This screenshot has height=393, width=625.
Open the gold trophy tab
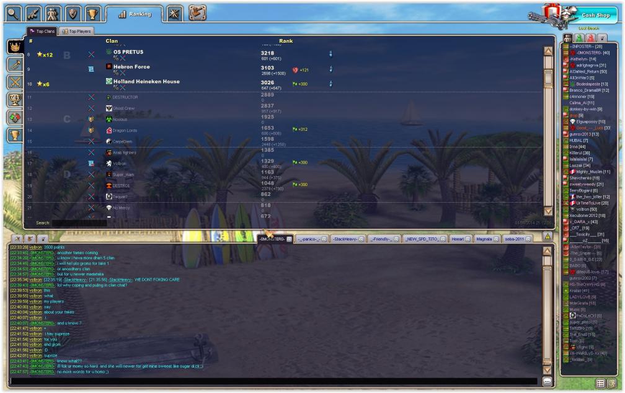click(92, 13)
